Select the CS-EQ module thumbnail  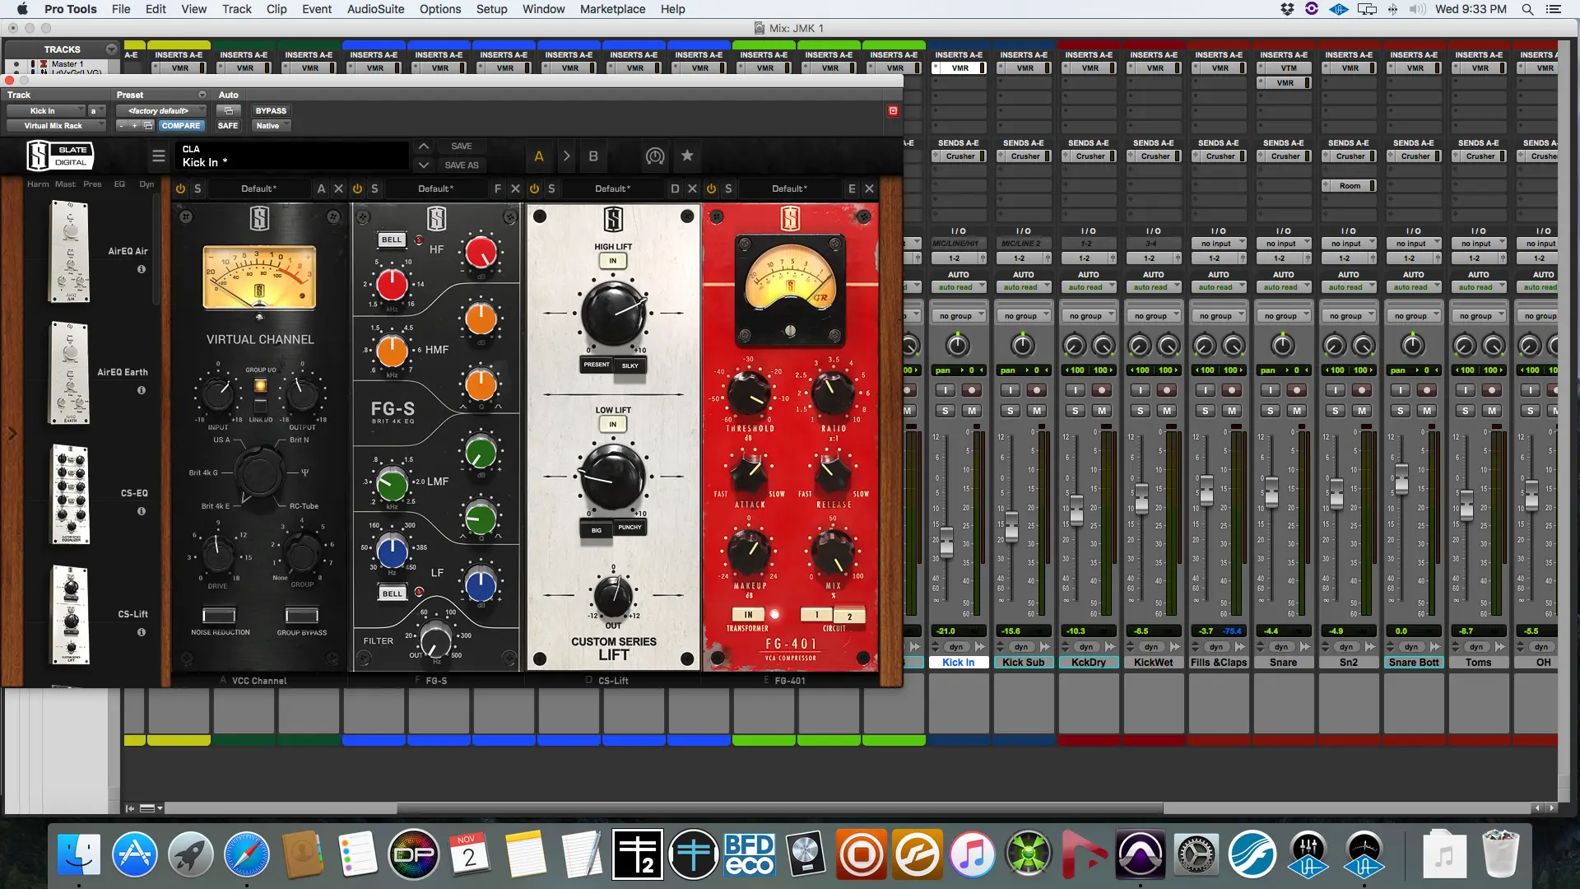coord(70,494)
